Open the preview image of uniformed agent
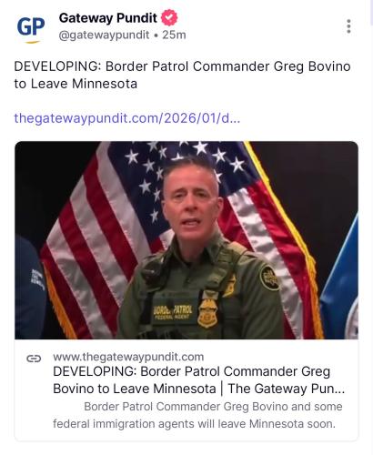The image size is (373, 455). pos(186,240)
